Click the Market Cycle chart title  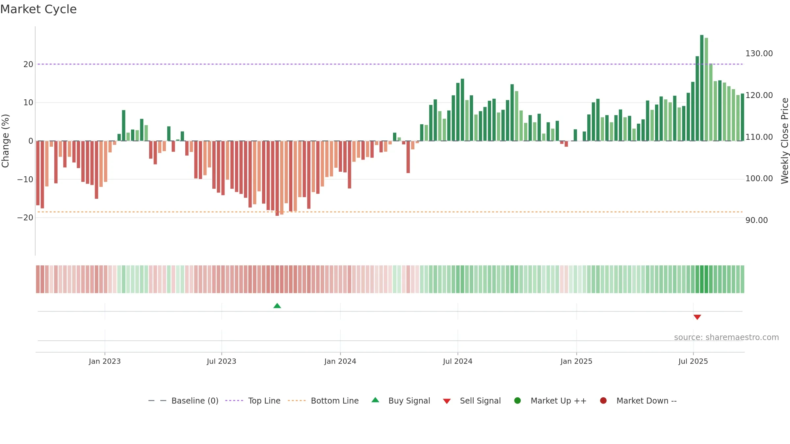click(x=39, y=9)
